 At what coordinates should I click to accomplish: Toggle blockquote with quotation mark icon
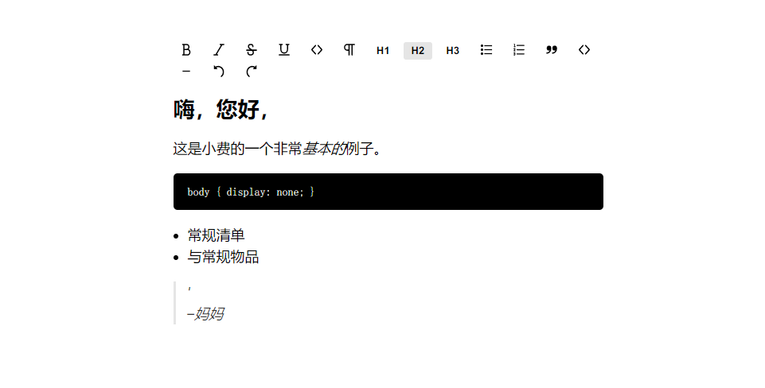[552, 50]
